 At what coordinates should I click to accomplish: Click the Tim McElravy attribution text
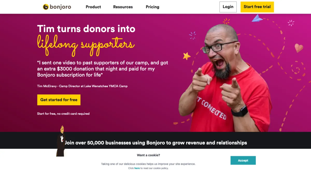(x=82, y=86)
